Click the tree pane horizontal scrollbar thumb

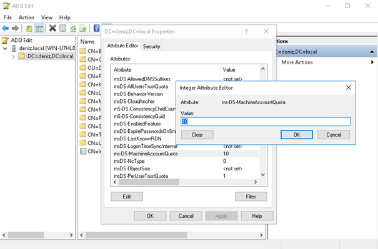[26, 235]
